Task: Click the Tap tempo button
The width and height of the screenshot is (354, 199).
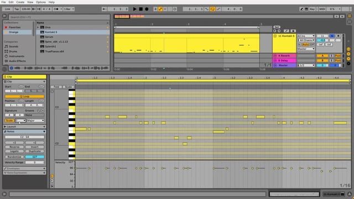Action: click(x=17, y=9)
